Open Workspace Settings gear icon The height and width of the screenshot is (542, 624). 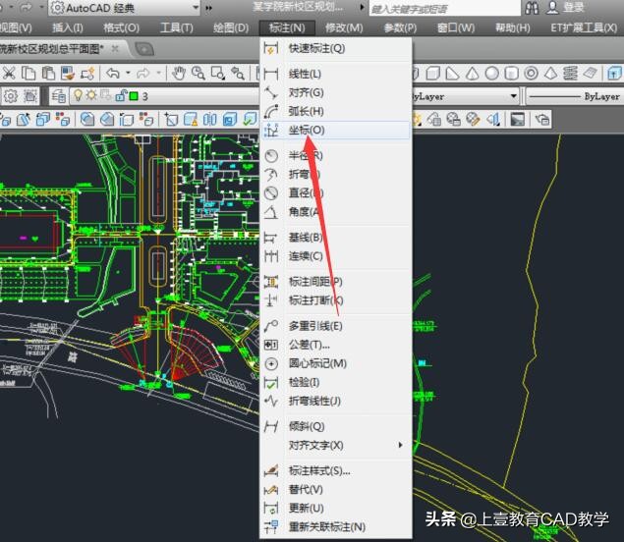(x=11, y=96)
